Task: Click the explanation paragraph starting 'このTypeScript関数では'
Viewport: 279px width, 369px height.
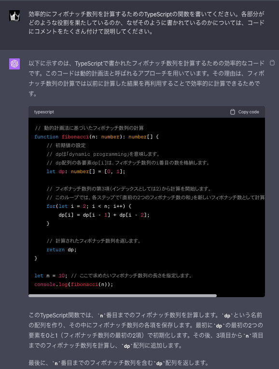Action: [146, 330]
